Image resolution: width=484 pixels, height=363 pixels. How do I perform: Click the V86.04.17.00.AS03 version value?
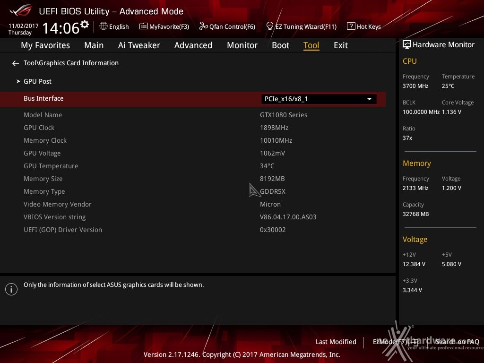tap(288, 217)
